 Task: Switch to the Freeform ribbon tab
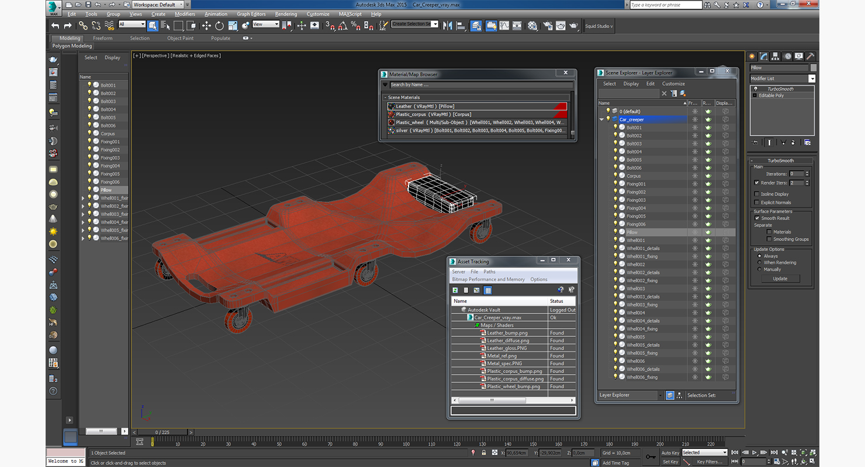click(x=103, y=39)
